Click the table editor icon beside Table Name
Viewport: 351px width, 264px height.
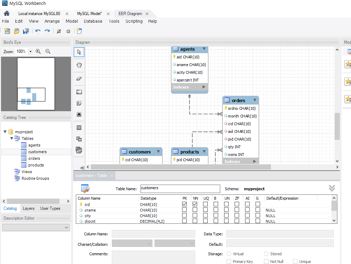tap(85, 188)
